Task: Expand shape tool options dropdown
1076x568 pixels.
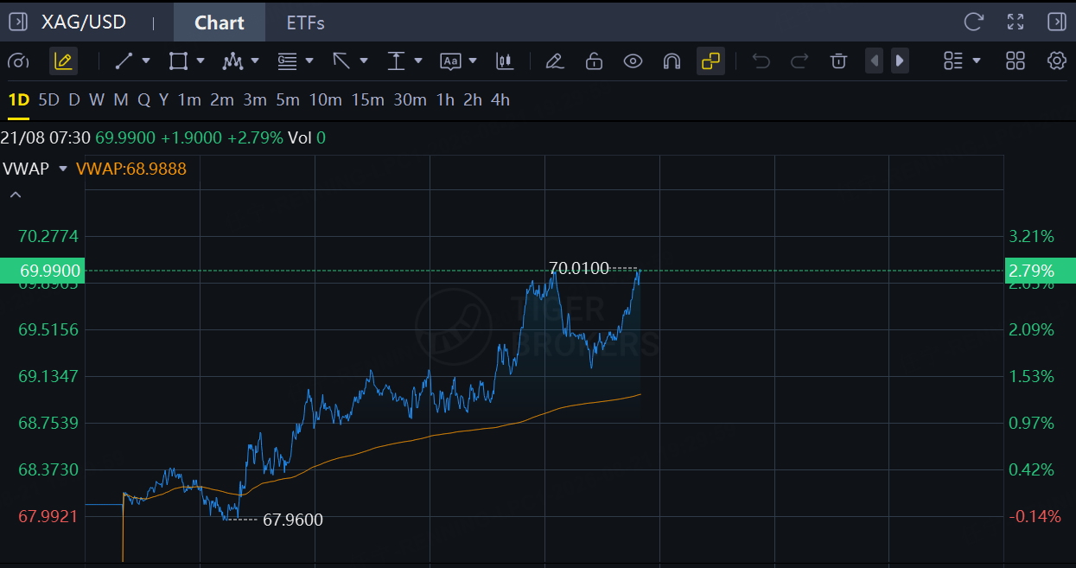Action: tap(201, 61)
